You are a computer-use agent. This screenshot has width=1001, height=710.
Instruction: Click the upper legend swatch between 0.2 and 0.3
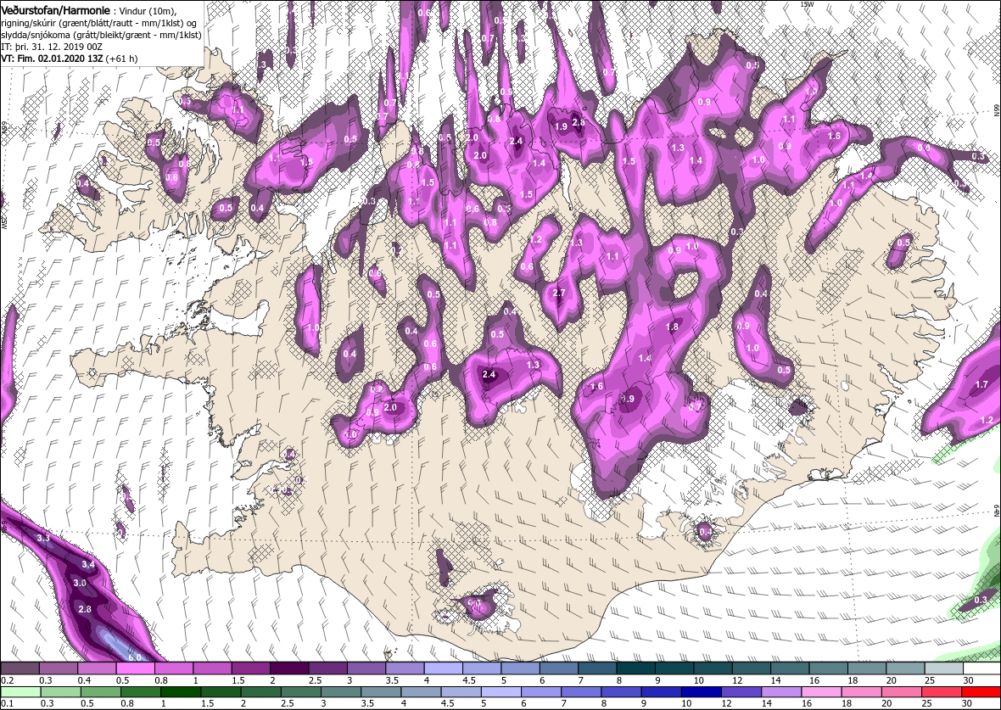pos(20,668)
